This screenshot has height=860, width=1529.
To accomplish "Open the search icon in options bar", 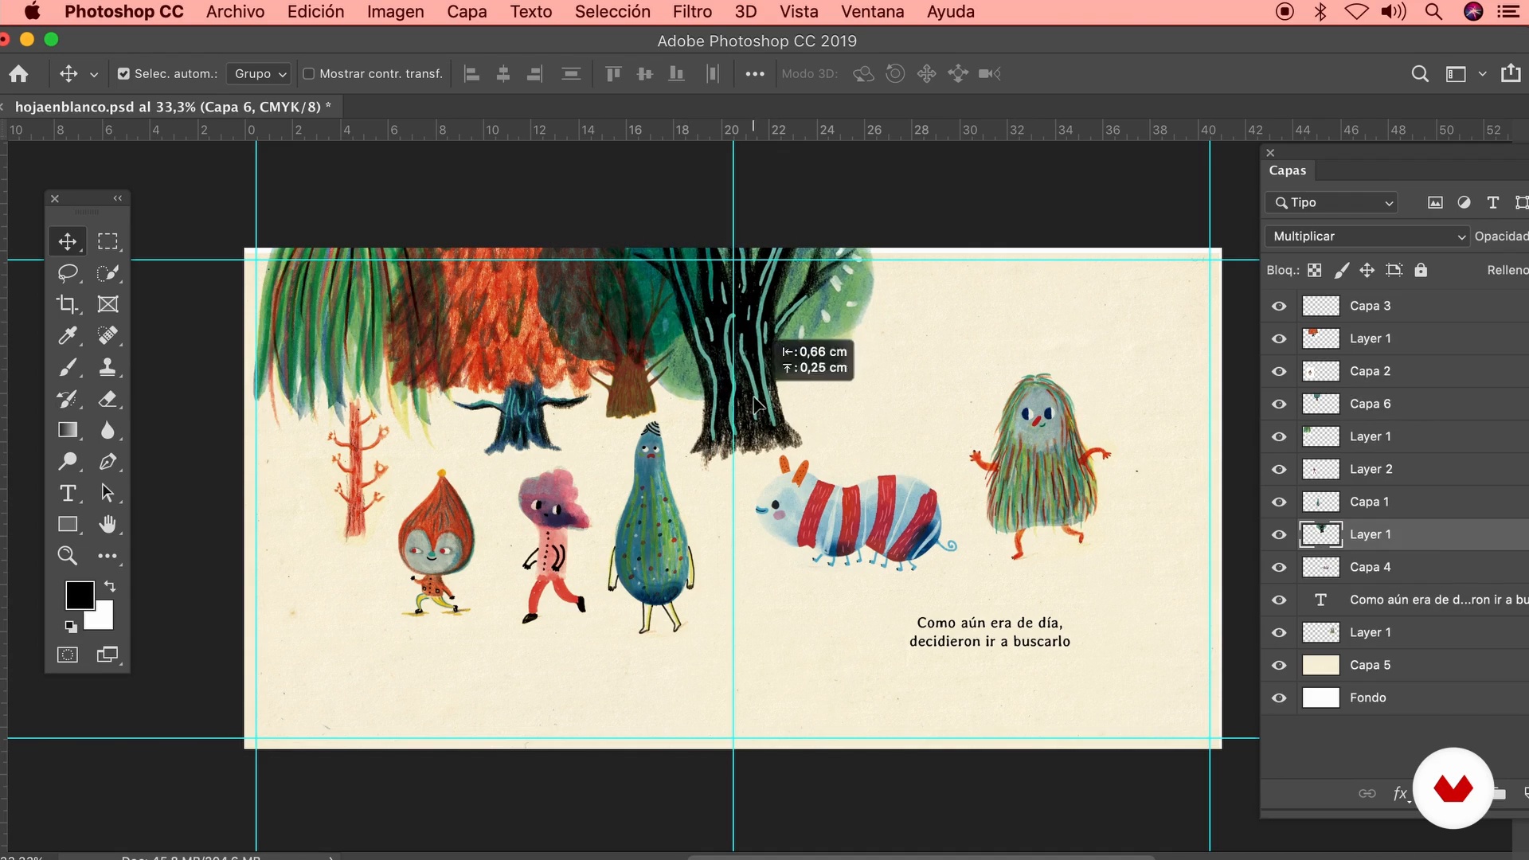I will [1419, 73].
